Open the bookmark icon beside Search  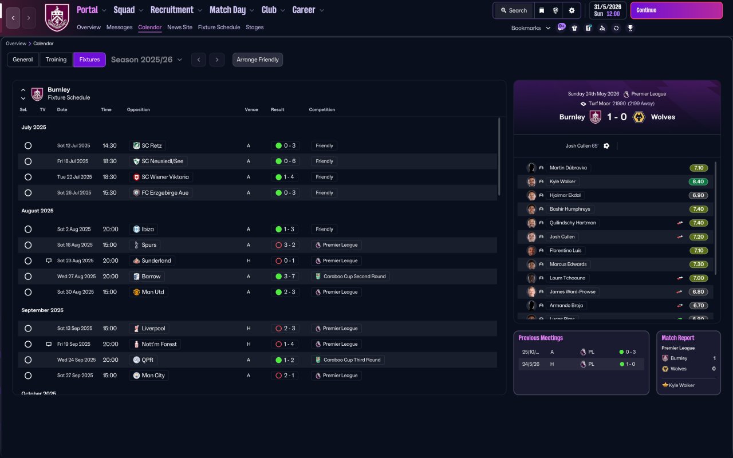tap(541, 10)
